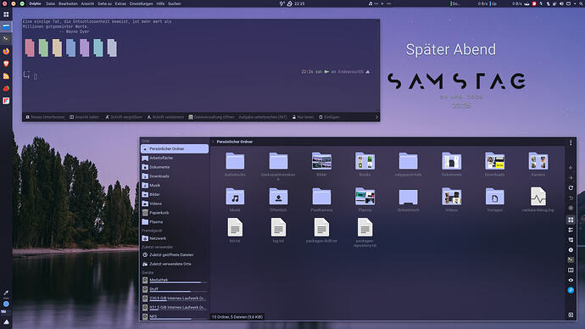Image resolution: width=585 pixels, height=329 pixels.
Task: Click the blue search button in Dolphin's toolbar
Action: tap(571, 290)
